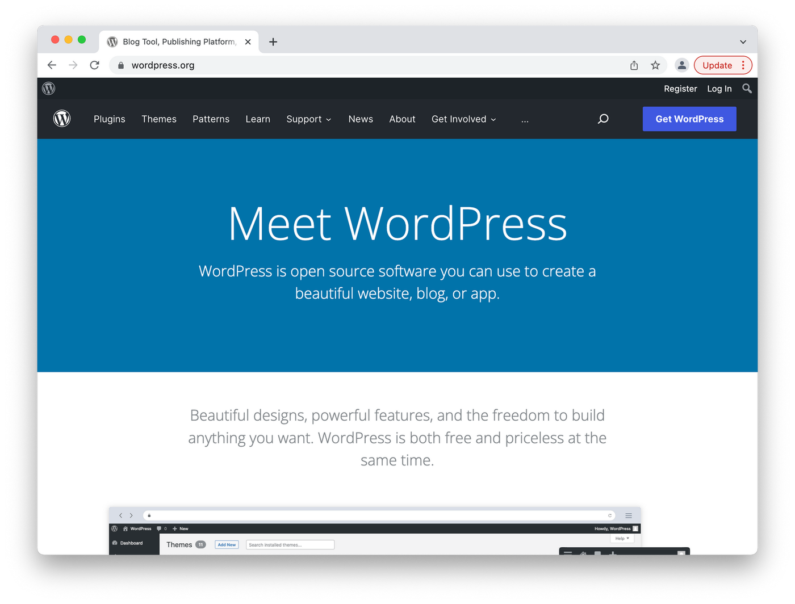Open the ellipsis overflow menu in the navigation
Viewport: 795px width, 604px height.
(x=524, y=119)
